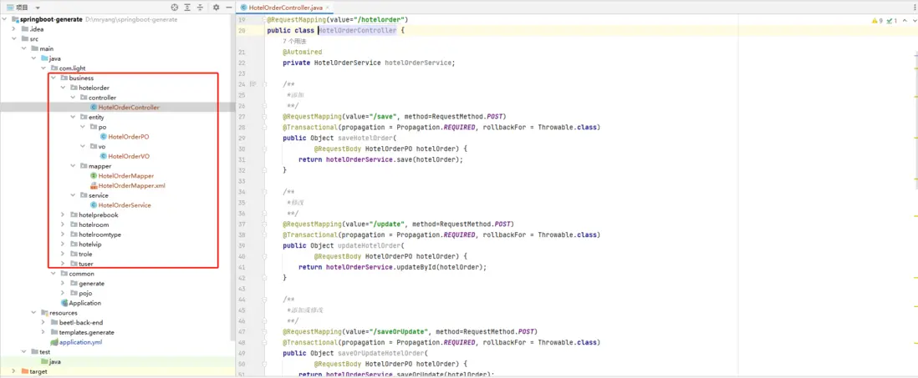Expand the tuser package
Image resolution: width=918 pixels, height=378 pixels.
[64, 264]
